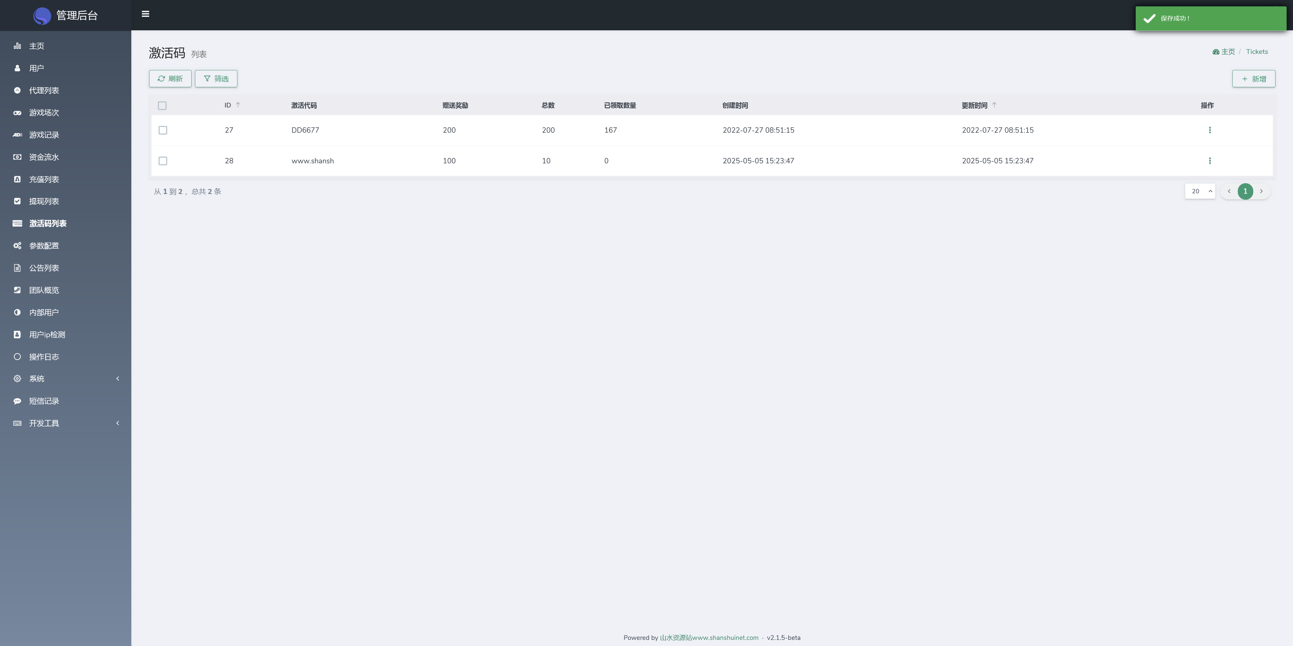
Task: Click the admin logo icon
Action: (42, 16)
